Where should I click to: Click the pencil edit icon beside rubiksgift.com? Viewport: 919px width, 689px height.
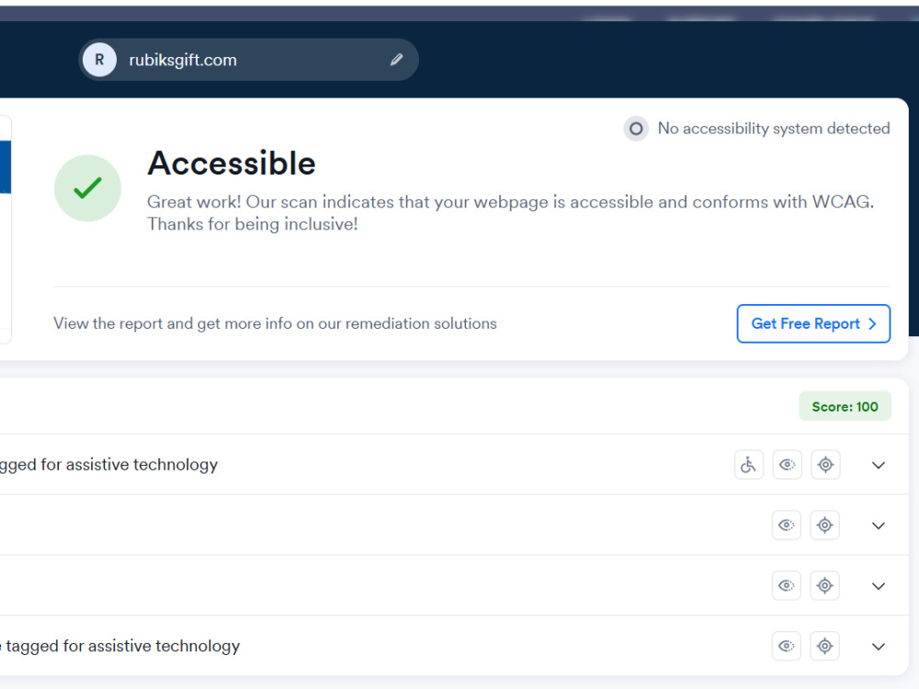point(397,59)
